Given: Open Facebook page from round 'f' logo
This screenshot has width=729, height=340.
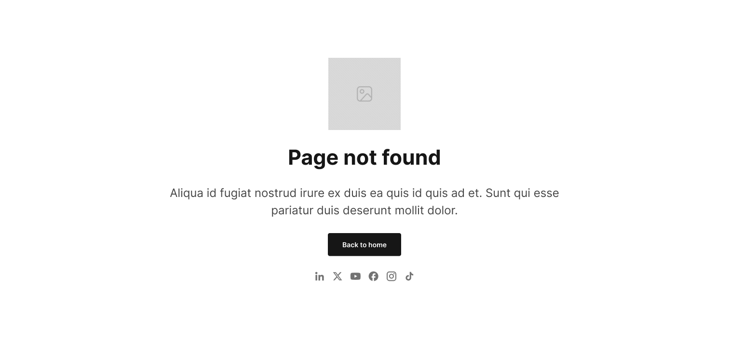Looking at the screenshot, I should (374, 276).
